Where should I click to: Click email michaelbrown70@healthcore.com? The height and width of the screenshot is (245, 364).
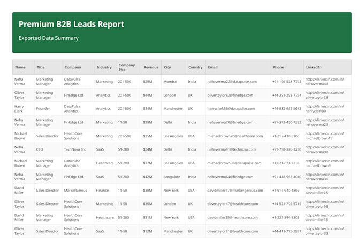tap(235, 136)
